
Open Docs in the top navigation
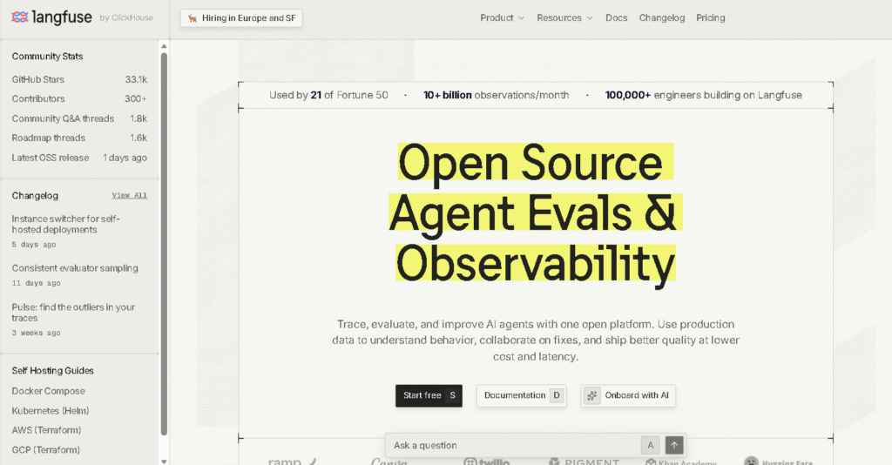[616, 17]
